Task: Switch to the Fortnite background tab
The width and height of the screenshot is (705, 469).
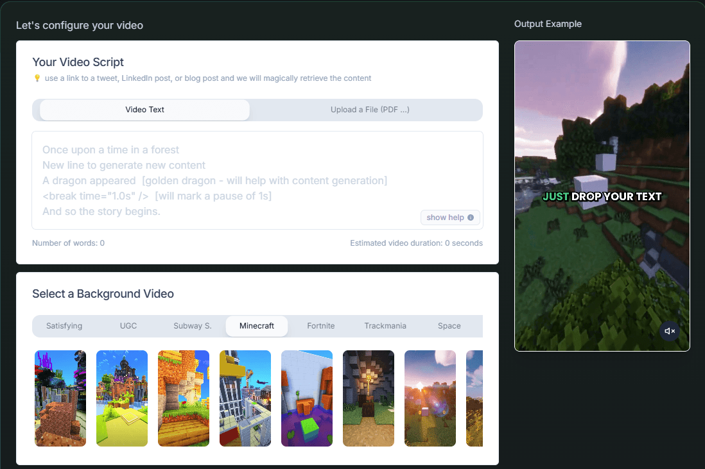Action: coord(321,326)
